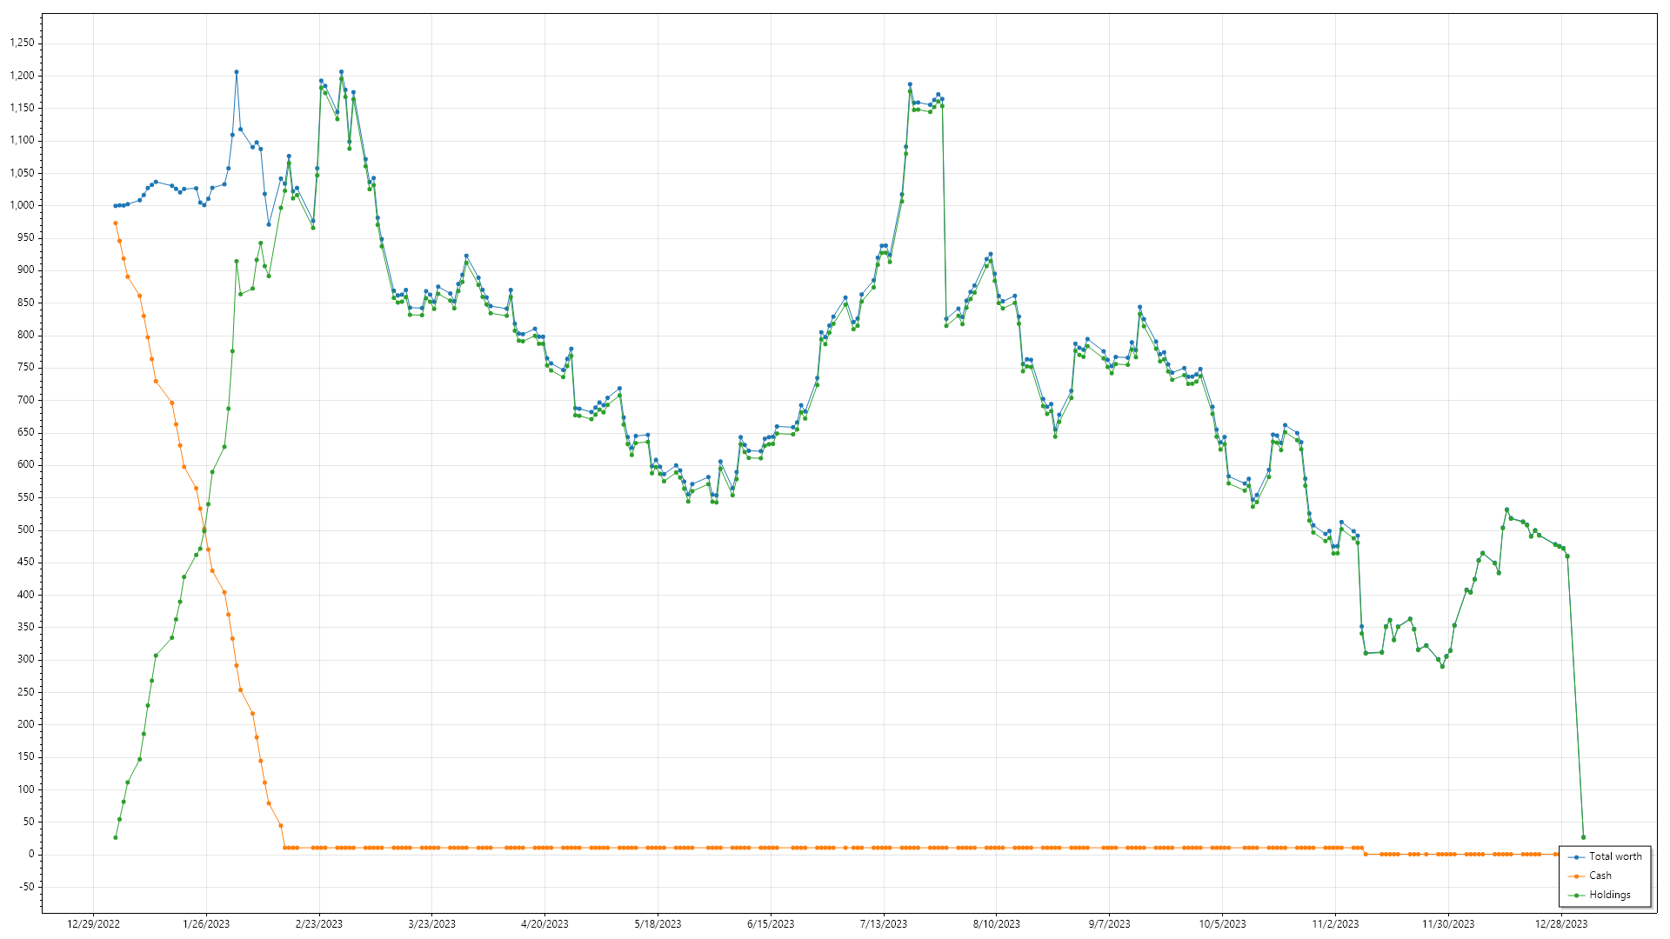Click the blue Total worth legend marker
1670x939 pixels.
click(1577, 857)
